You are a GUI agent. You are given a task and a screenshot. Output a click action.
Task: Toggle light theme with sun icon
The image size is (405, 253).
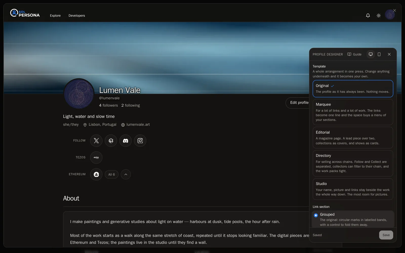(x=379, y=15)
